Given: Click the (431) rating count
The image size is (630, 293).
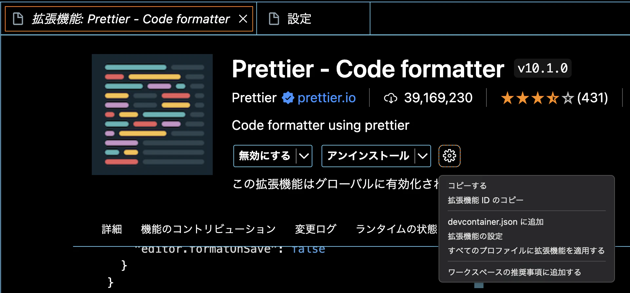Looking at the screenshot, I should click(593, 98).
